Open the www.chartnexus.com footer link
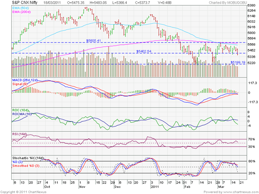 pos(241,192)
